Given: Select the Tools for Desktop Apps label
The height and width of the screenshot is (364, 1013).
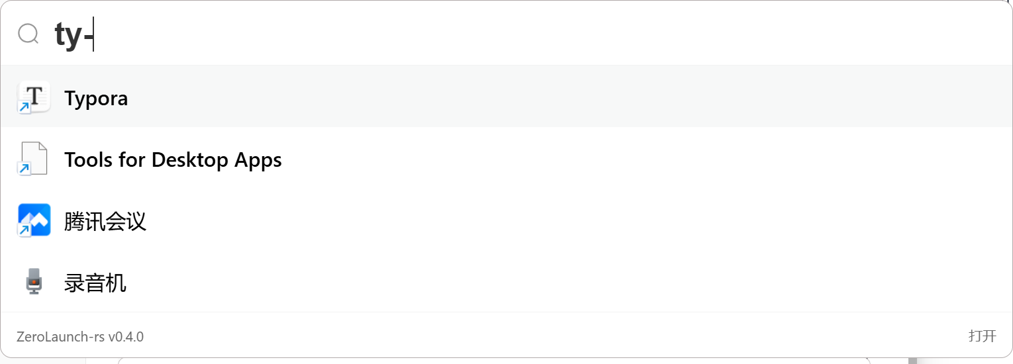Looking at the screenshot, I should [x=173, y=160].
